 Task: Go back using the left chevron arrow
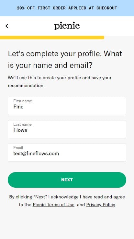point(7,26)
